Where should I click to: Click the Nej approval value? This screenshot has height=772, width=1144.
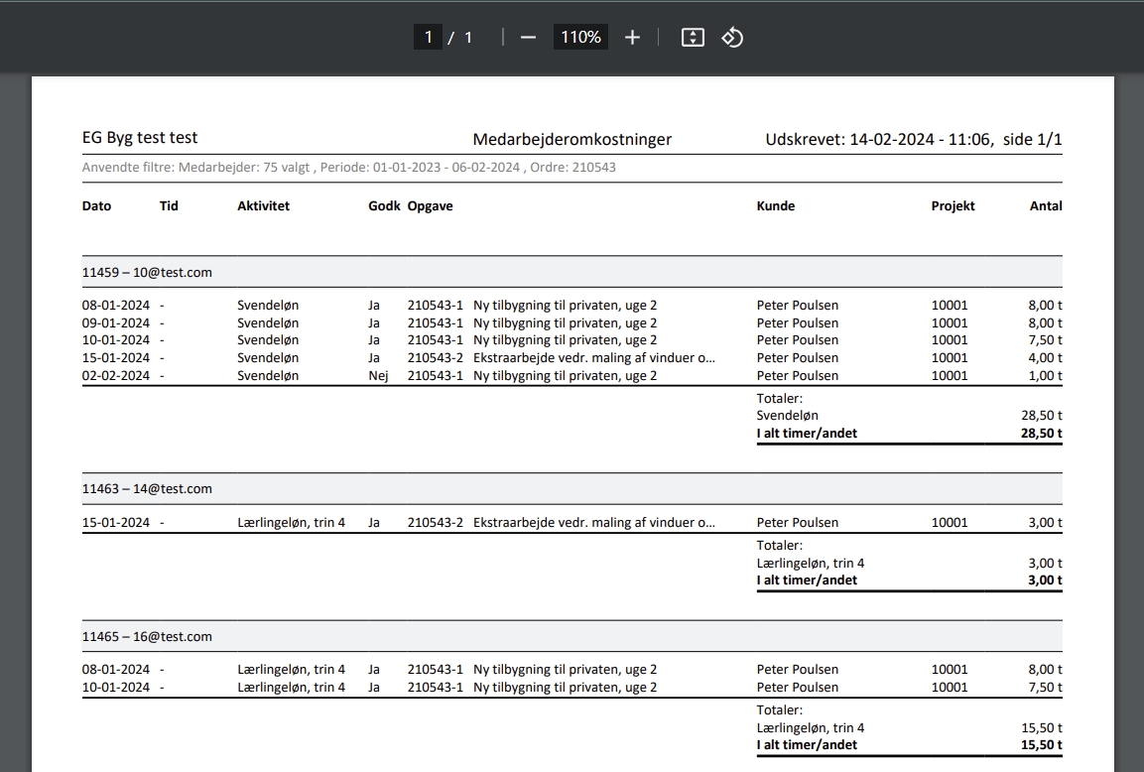click(378, 376)
